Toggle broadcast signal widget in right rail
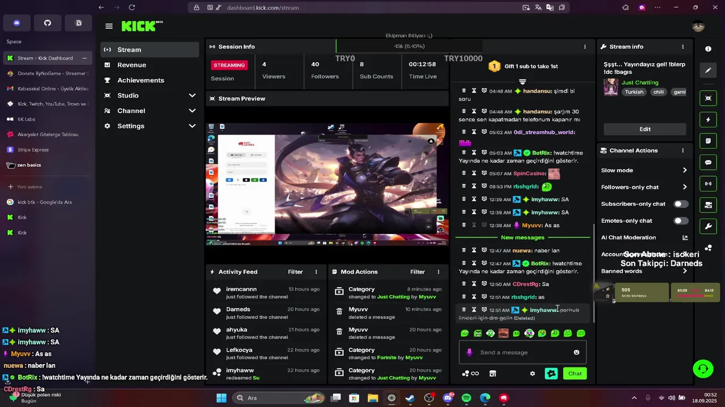 (x=708, y=184)
